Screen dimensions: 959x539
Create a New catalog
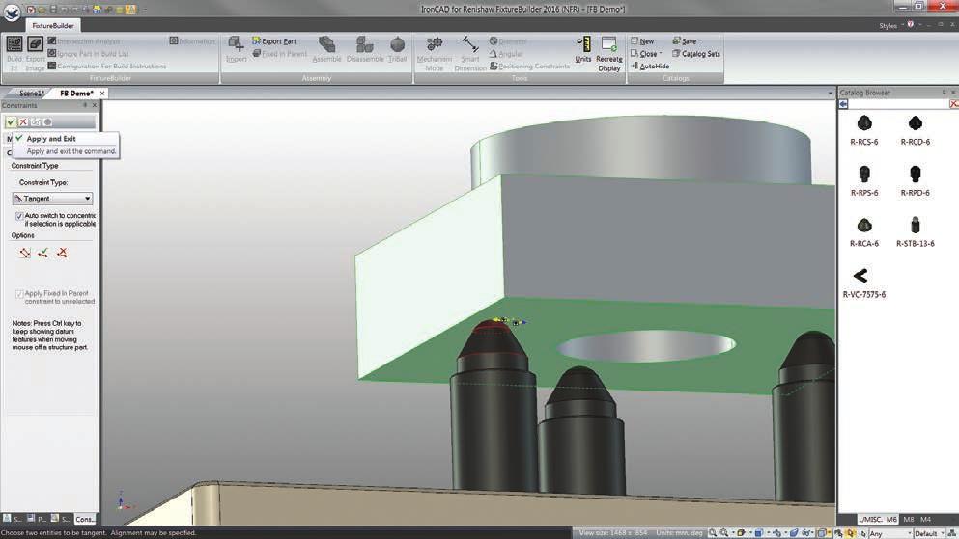click(642, 40)
